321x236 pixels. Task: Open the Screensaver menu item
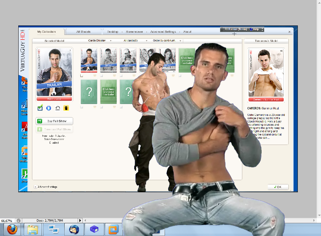134,32
